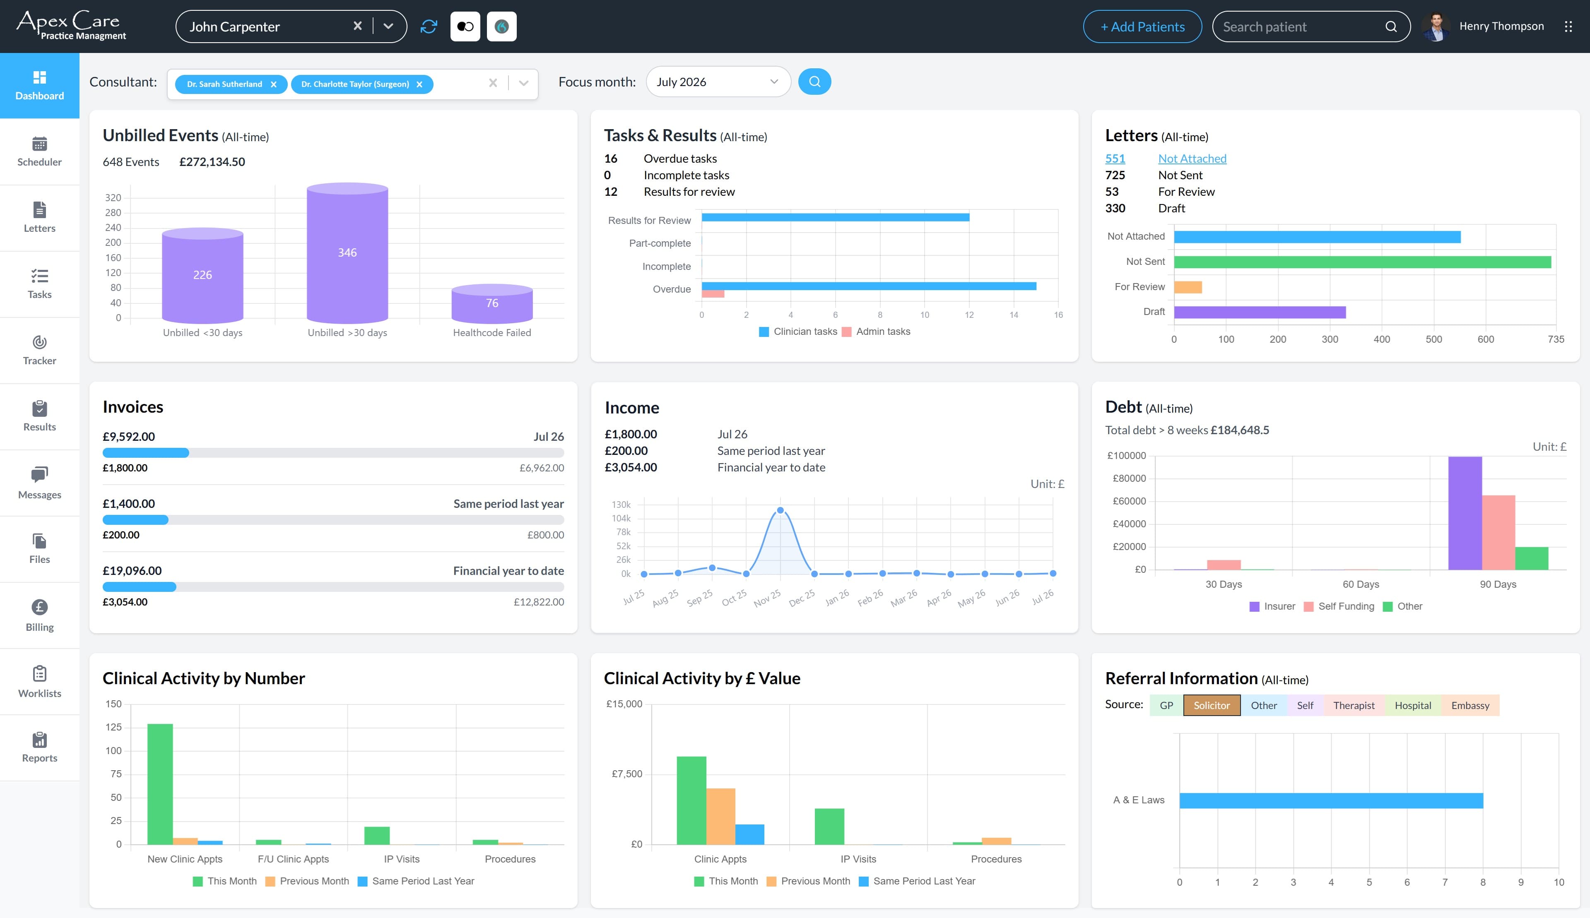1590x918 pixels.
Task: Select the Solicitor referral source tab
Action: [1212, 705]
